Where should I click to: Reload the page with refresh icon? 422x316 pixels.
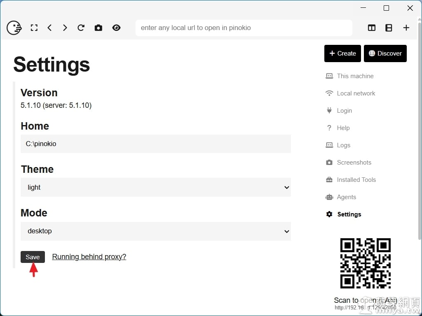81,28
